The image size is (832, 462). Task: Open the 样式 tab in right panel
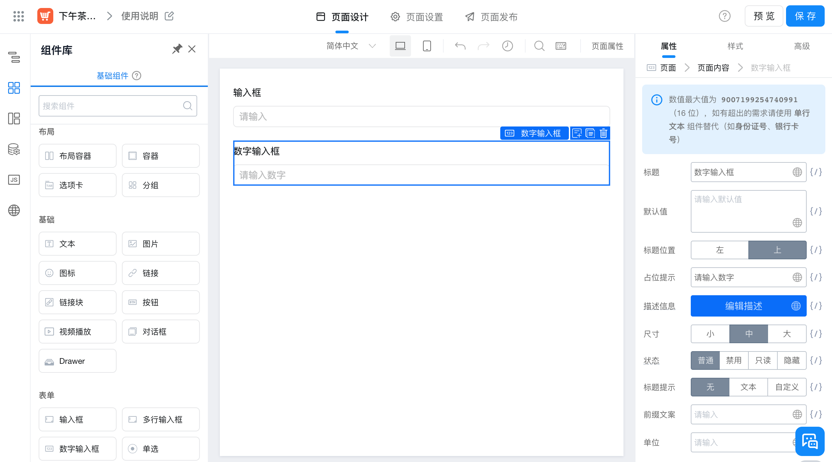(735, 46)
